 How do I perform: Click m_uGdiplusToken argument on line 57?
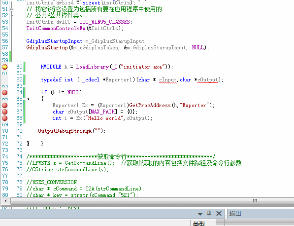pyautogui.click(x=96, y=48)
